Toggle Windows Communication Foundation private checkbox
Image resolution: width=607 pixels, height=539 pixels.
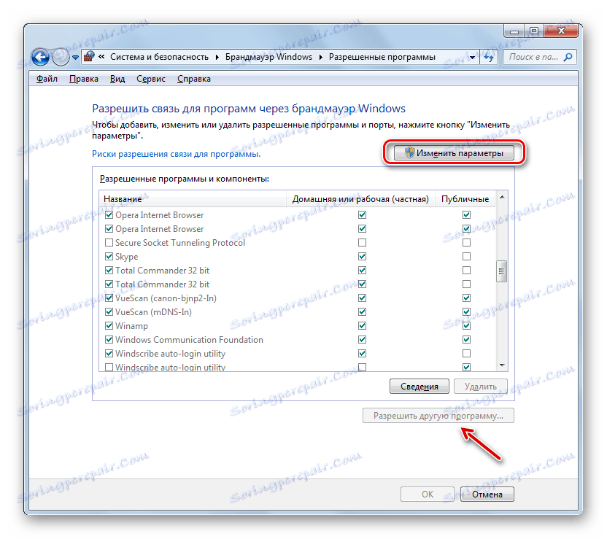(x=362, y=340)
